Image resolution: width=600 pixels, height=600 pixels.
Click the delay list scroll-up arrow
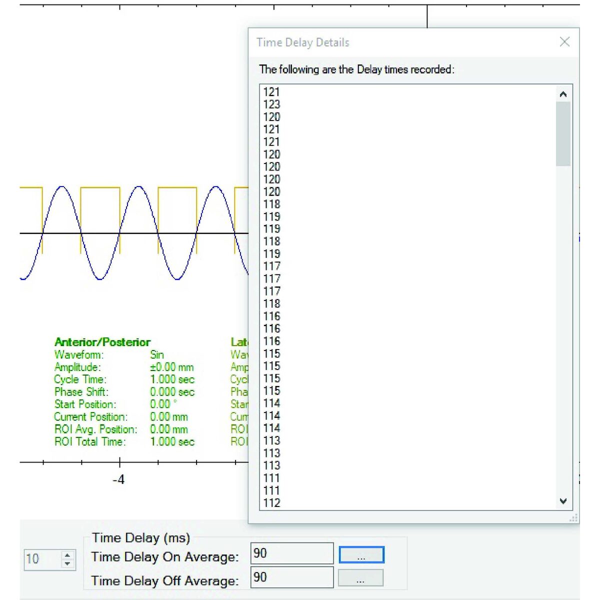[x=563, y=94]
